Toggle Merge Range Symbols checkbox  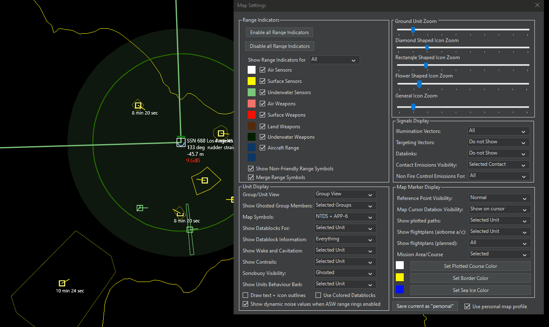tap(251, 177)
